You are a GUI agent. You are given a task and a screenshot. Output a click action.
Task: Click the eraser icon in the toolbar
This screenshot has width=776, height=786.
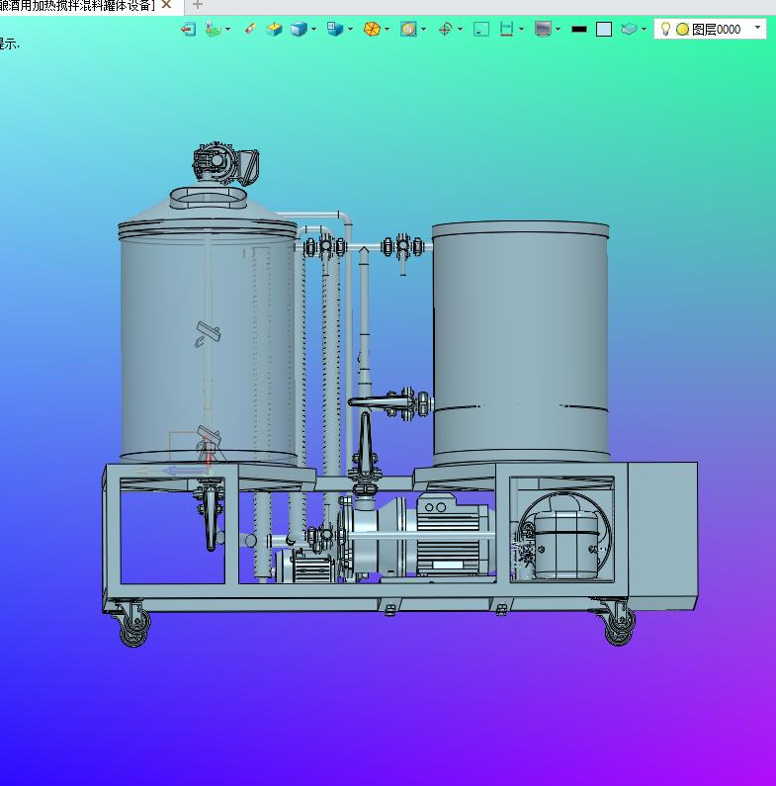coord(250,30)
